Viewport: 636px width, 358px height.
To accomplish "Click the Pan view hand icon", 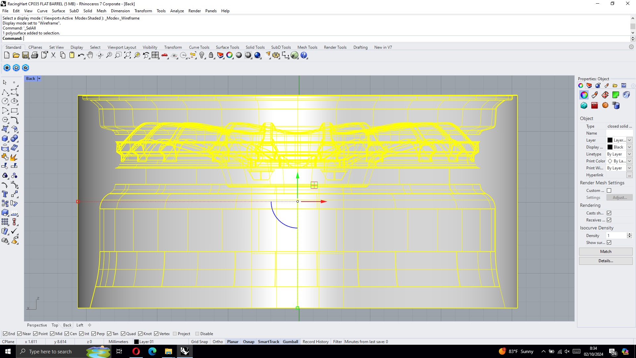I will coord(90,55).
